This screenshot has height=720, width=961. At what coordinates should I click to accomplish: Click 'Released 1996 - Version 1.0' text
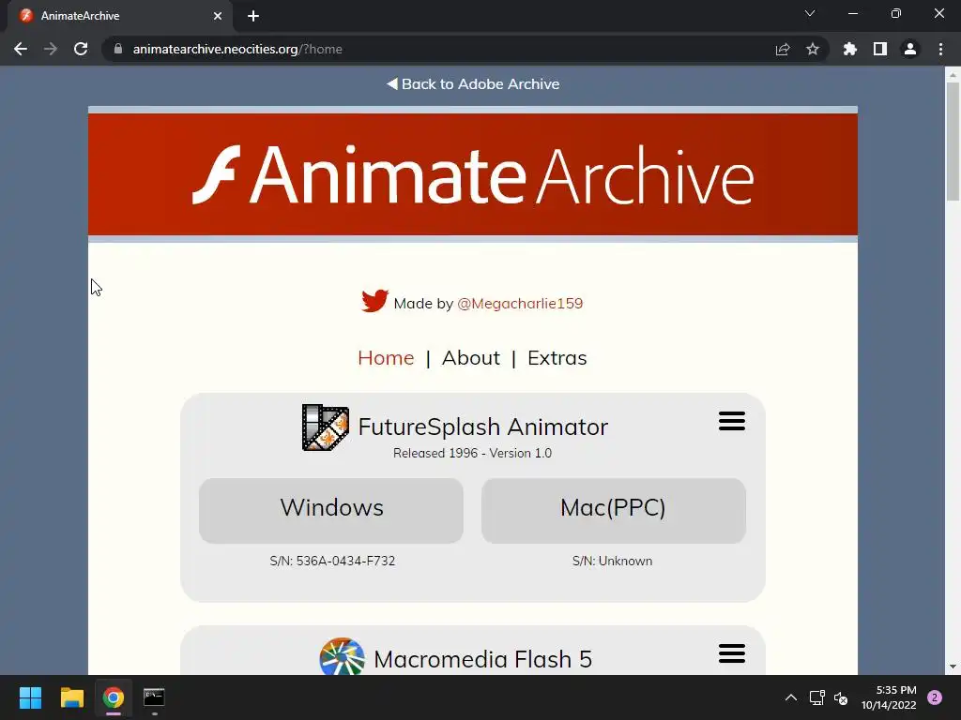tap(473, 453)
